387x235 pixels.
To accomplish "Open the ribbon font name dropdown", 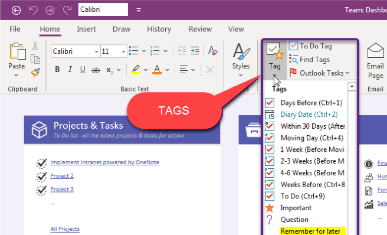I will [96, 51].
